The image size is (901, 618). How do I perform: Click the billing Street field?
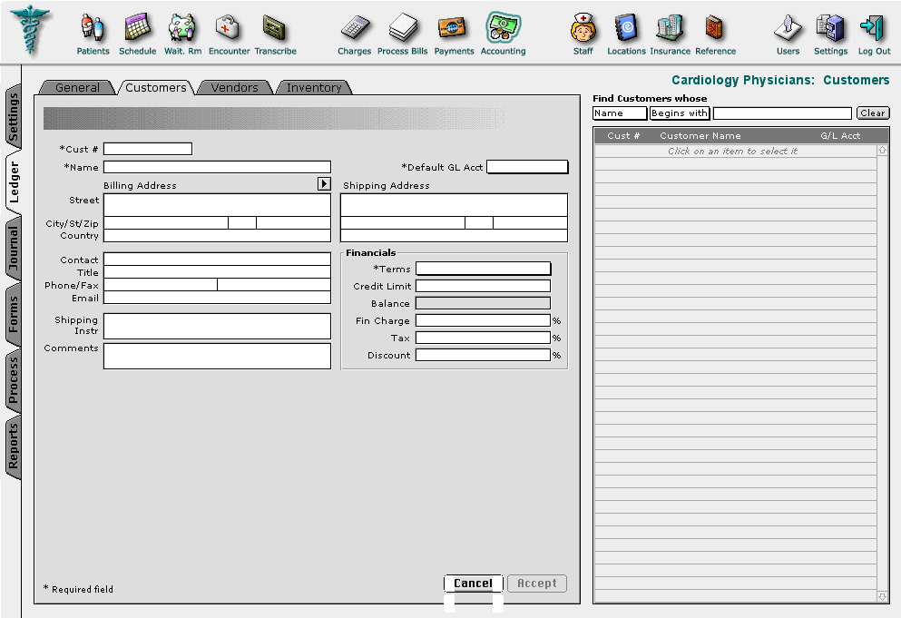217,205
